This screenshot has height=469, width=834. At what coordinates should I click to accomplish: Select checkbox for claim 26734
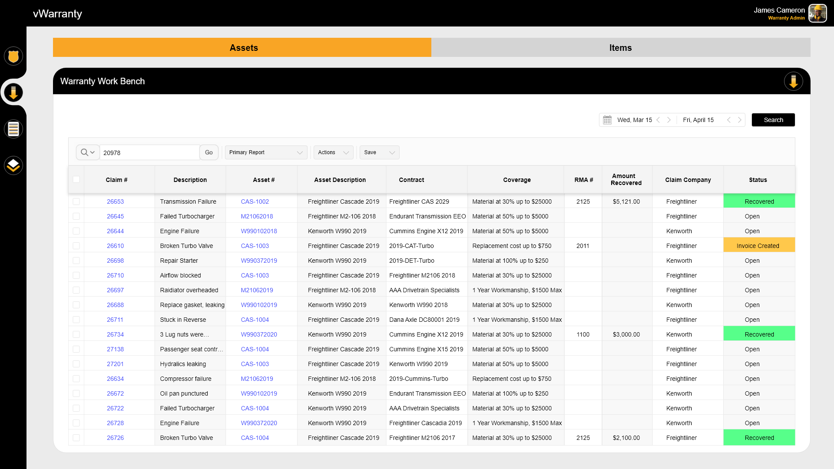[x=76, y=334]
